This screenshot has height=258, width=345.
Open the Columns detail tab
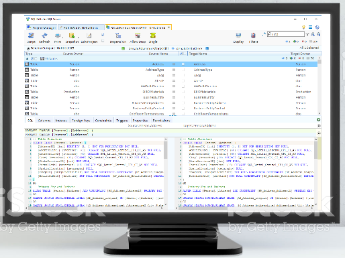pyautogui.click(x=44, y=121)
